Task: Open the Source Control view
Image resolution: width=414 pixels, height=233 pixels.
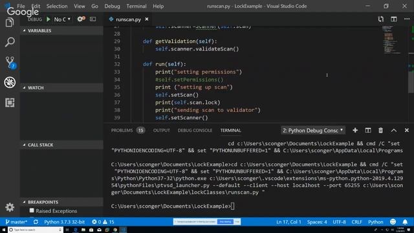Action: point(10,63)
